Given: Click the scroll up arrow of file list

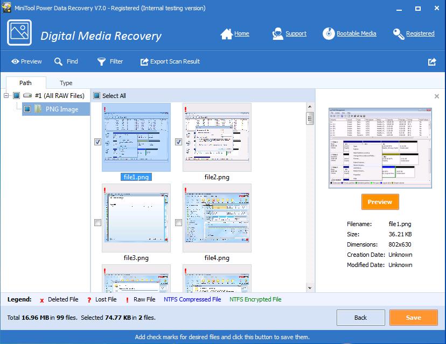Looking at the screenshot, I should coord(310,107).
